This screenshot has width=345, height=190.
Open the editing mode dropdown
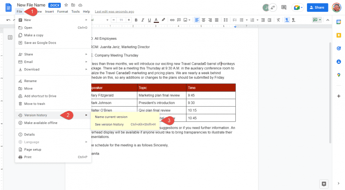point(317,20)
